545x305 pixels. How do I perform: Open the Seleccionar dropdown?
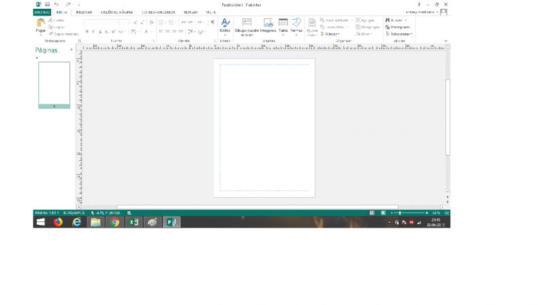pos(399,34)
